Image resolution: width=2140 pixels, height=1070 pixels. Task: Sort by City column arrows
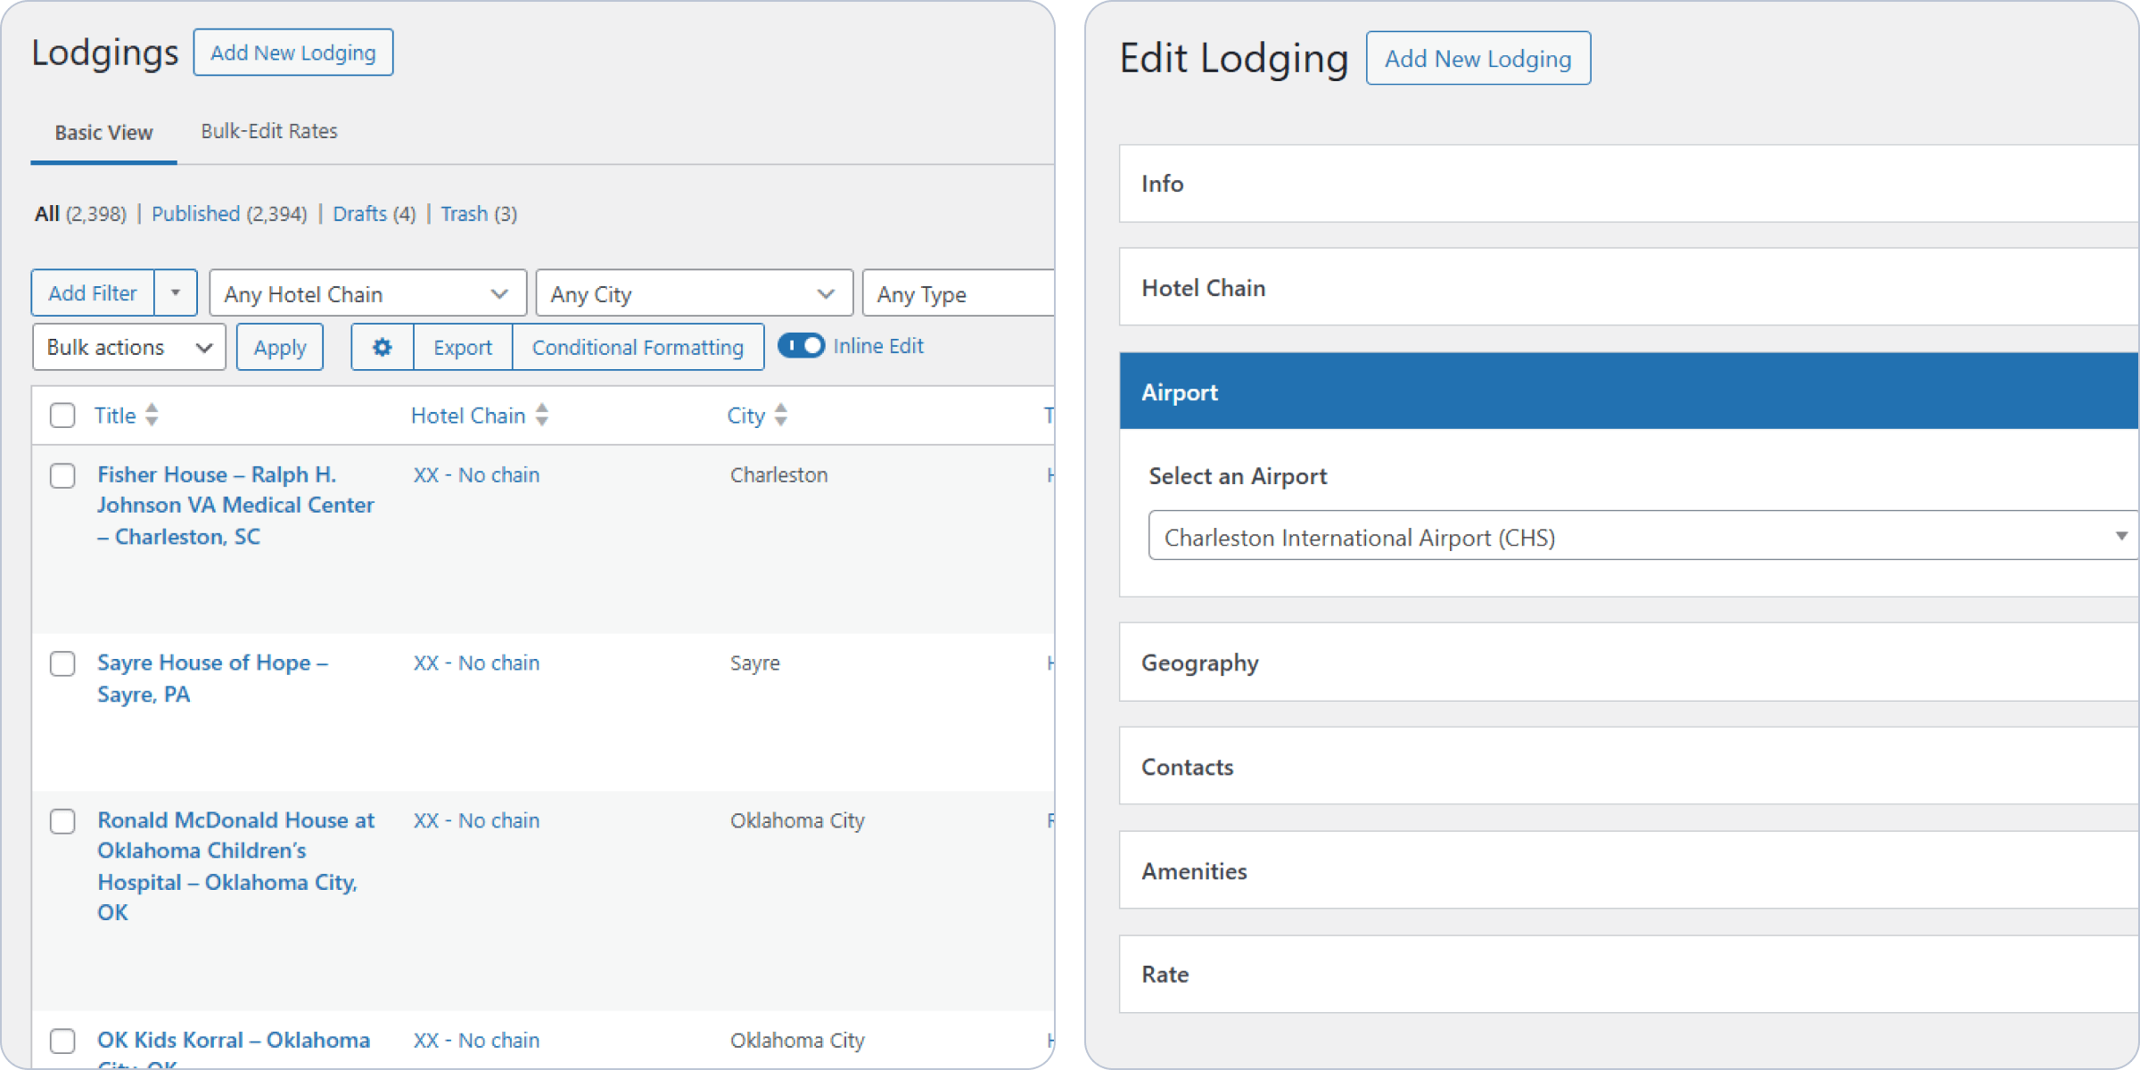pyautogui.click(x=781, y=415)
